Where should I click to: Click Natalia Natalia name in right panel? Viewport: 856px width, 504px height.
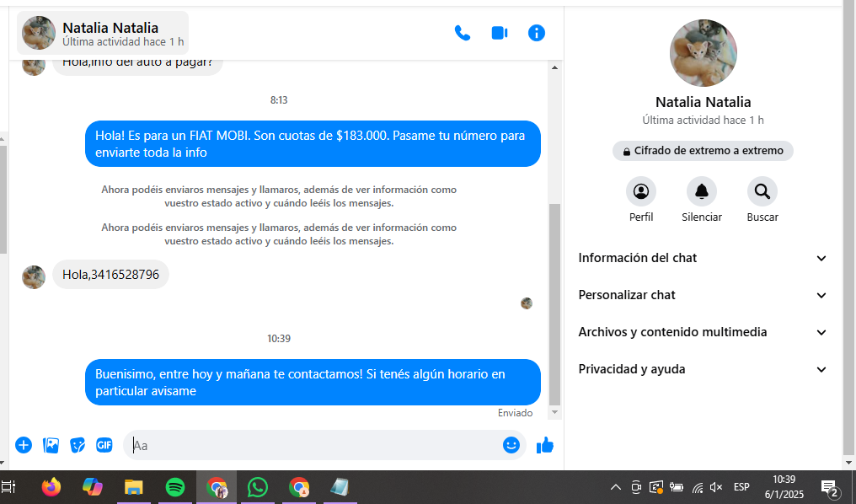[704, 102]
